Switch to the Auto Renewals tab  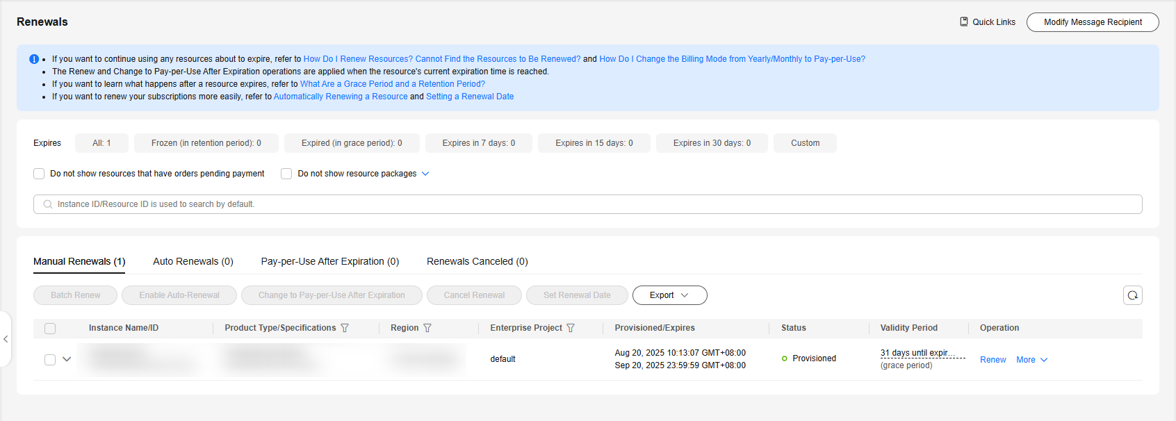tap(193, 261)
